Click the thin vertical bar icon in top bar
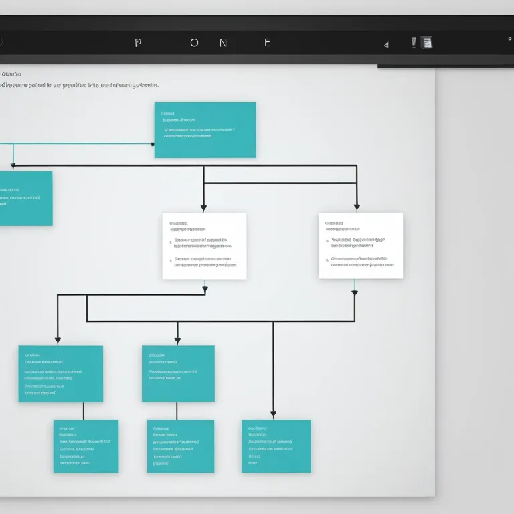 (414, 43)
